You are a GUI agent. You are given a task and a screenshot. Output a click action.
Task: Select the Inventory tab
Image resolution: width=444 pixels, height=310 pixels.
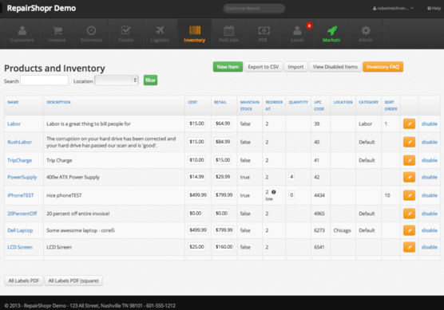pos(194,34)
